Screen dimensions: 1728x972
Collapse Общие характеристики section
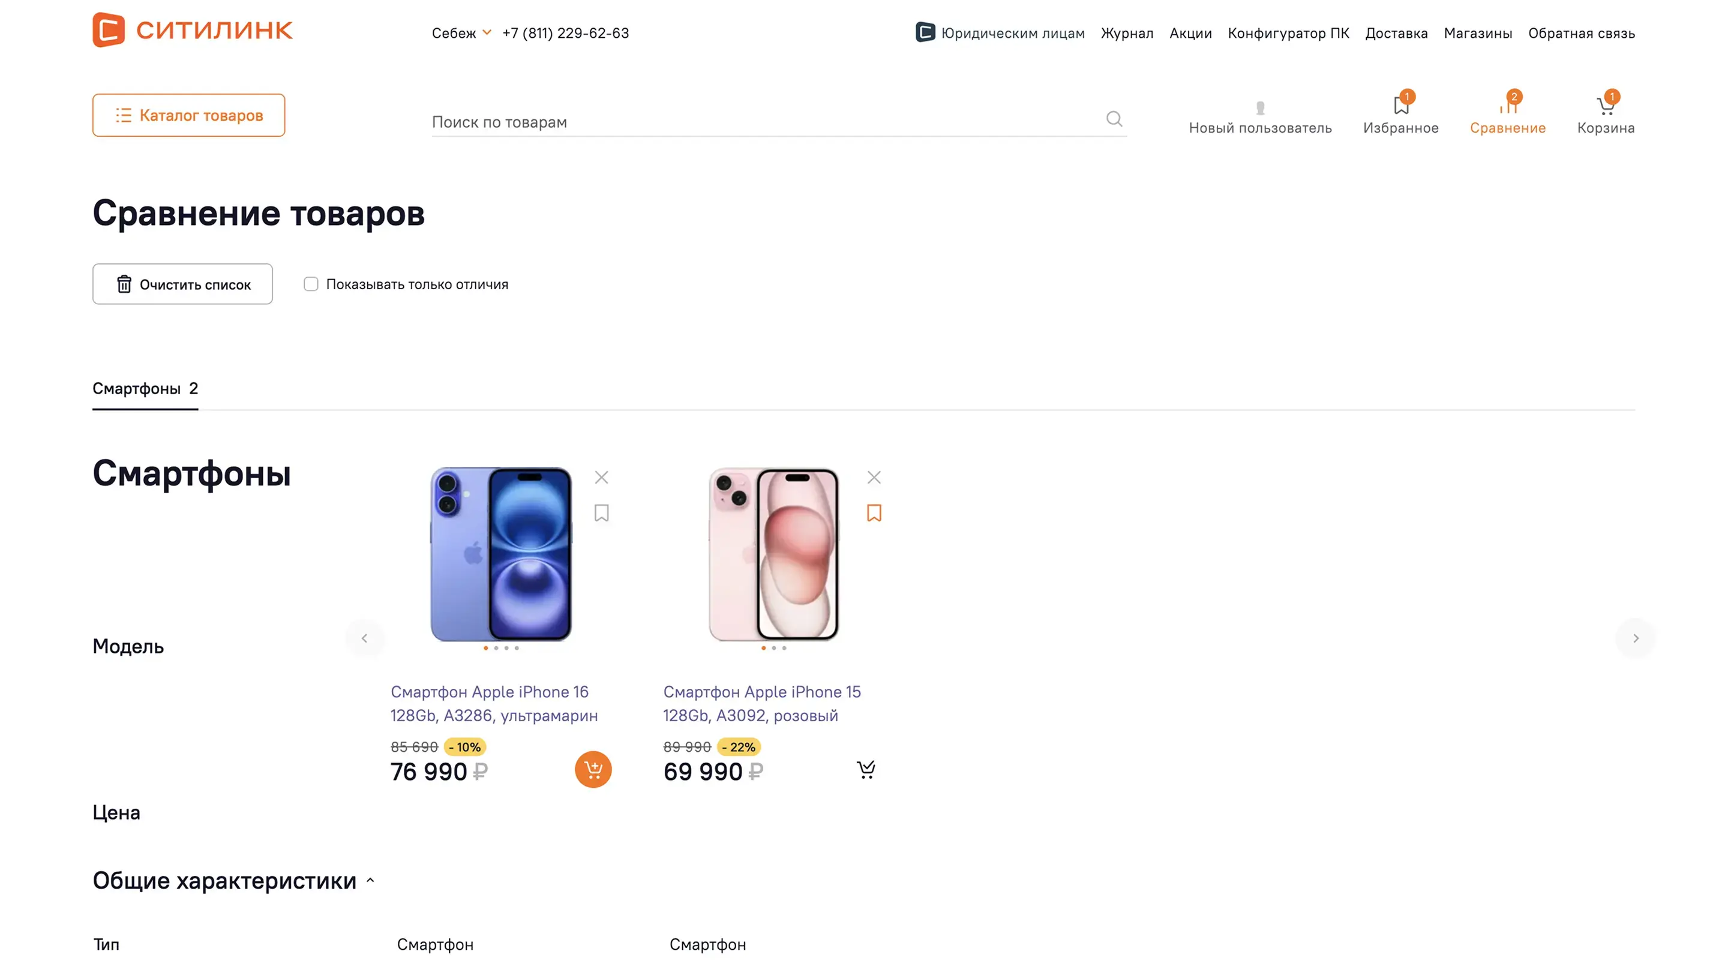click(x=370, y=881)
